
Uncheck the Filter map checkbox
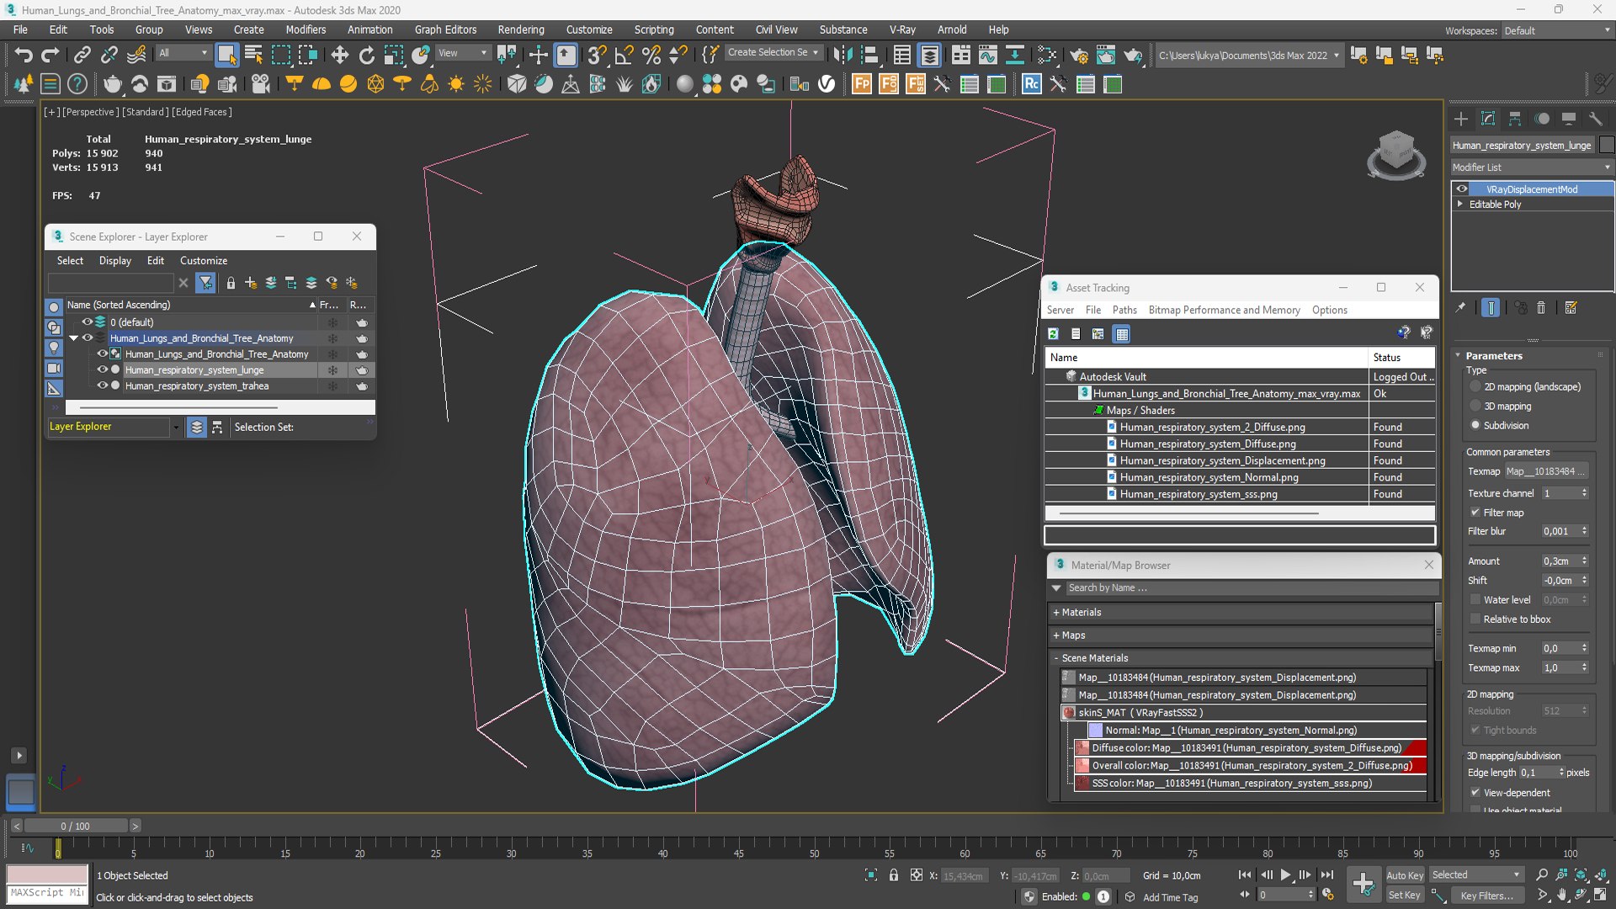tap(1475, 513)
